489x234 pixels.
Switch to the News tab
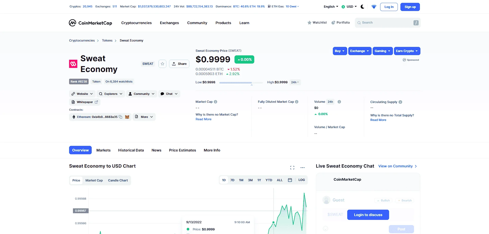click(156, 150)
